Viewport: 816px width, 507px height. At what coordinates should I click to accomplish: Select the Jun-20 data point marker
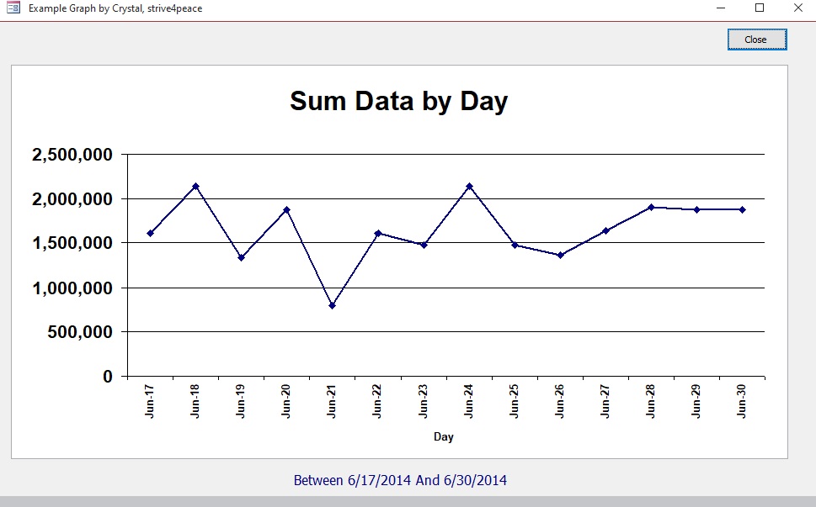[x=287, y=210]
